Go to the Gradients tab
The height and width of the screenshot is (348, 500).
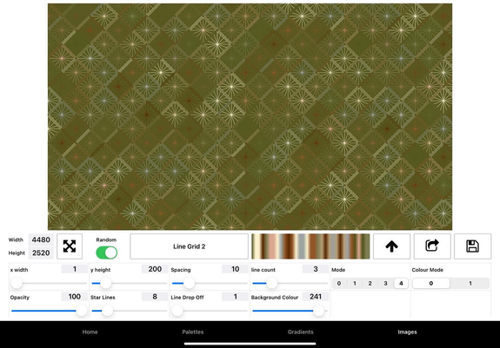[x=300, y=332]
